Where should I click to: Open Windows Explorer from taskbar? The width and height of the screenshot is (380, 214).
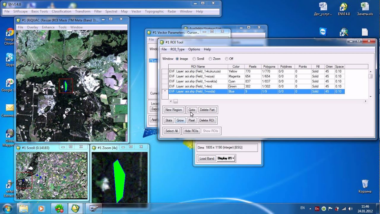tap(24, 208)
